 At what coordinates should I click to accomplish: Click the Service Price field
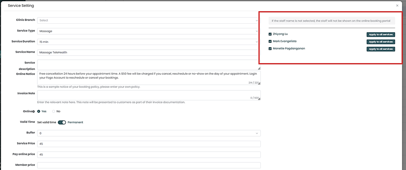tap(149, 144)
